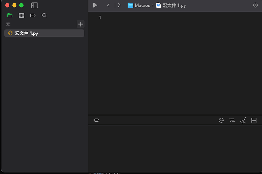262x174 pixels.
Task: Clear console output with broom icon
Action: (243, 120)
